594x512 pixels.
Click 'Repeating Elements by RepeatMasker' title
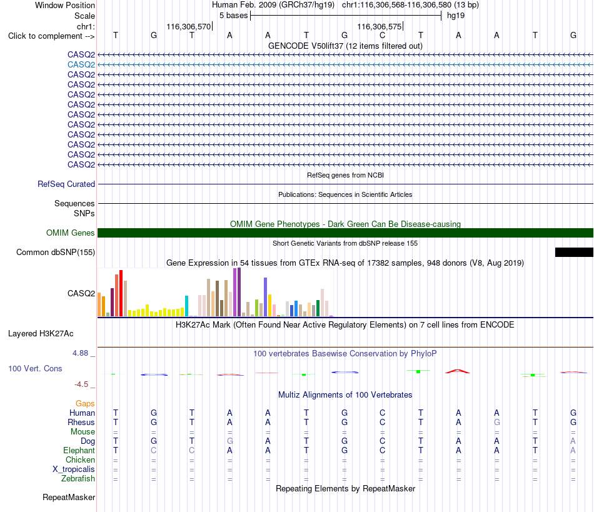(345, 489)
